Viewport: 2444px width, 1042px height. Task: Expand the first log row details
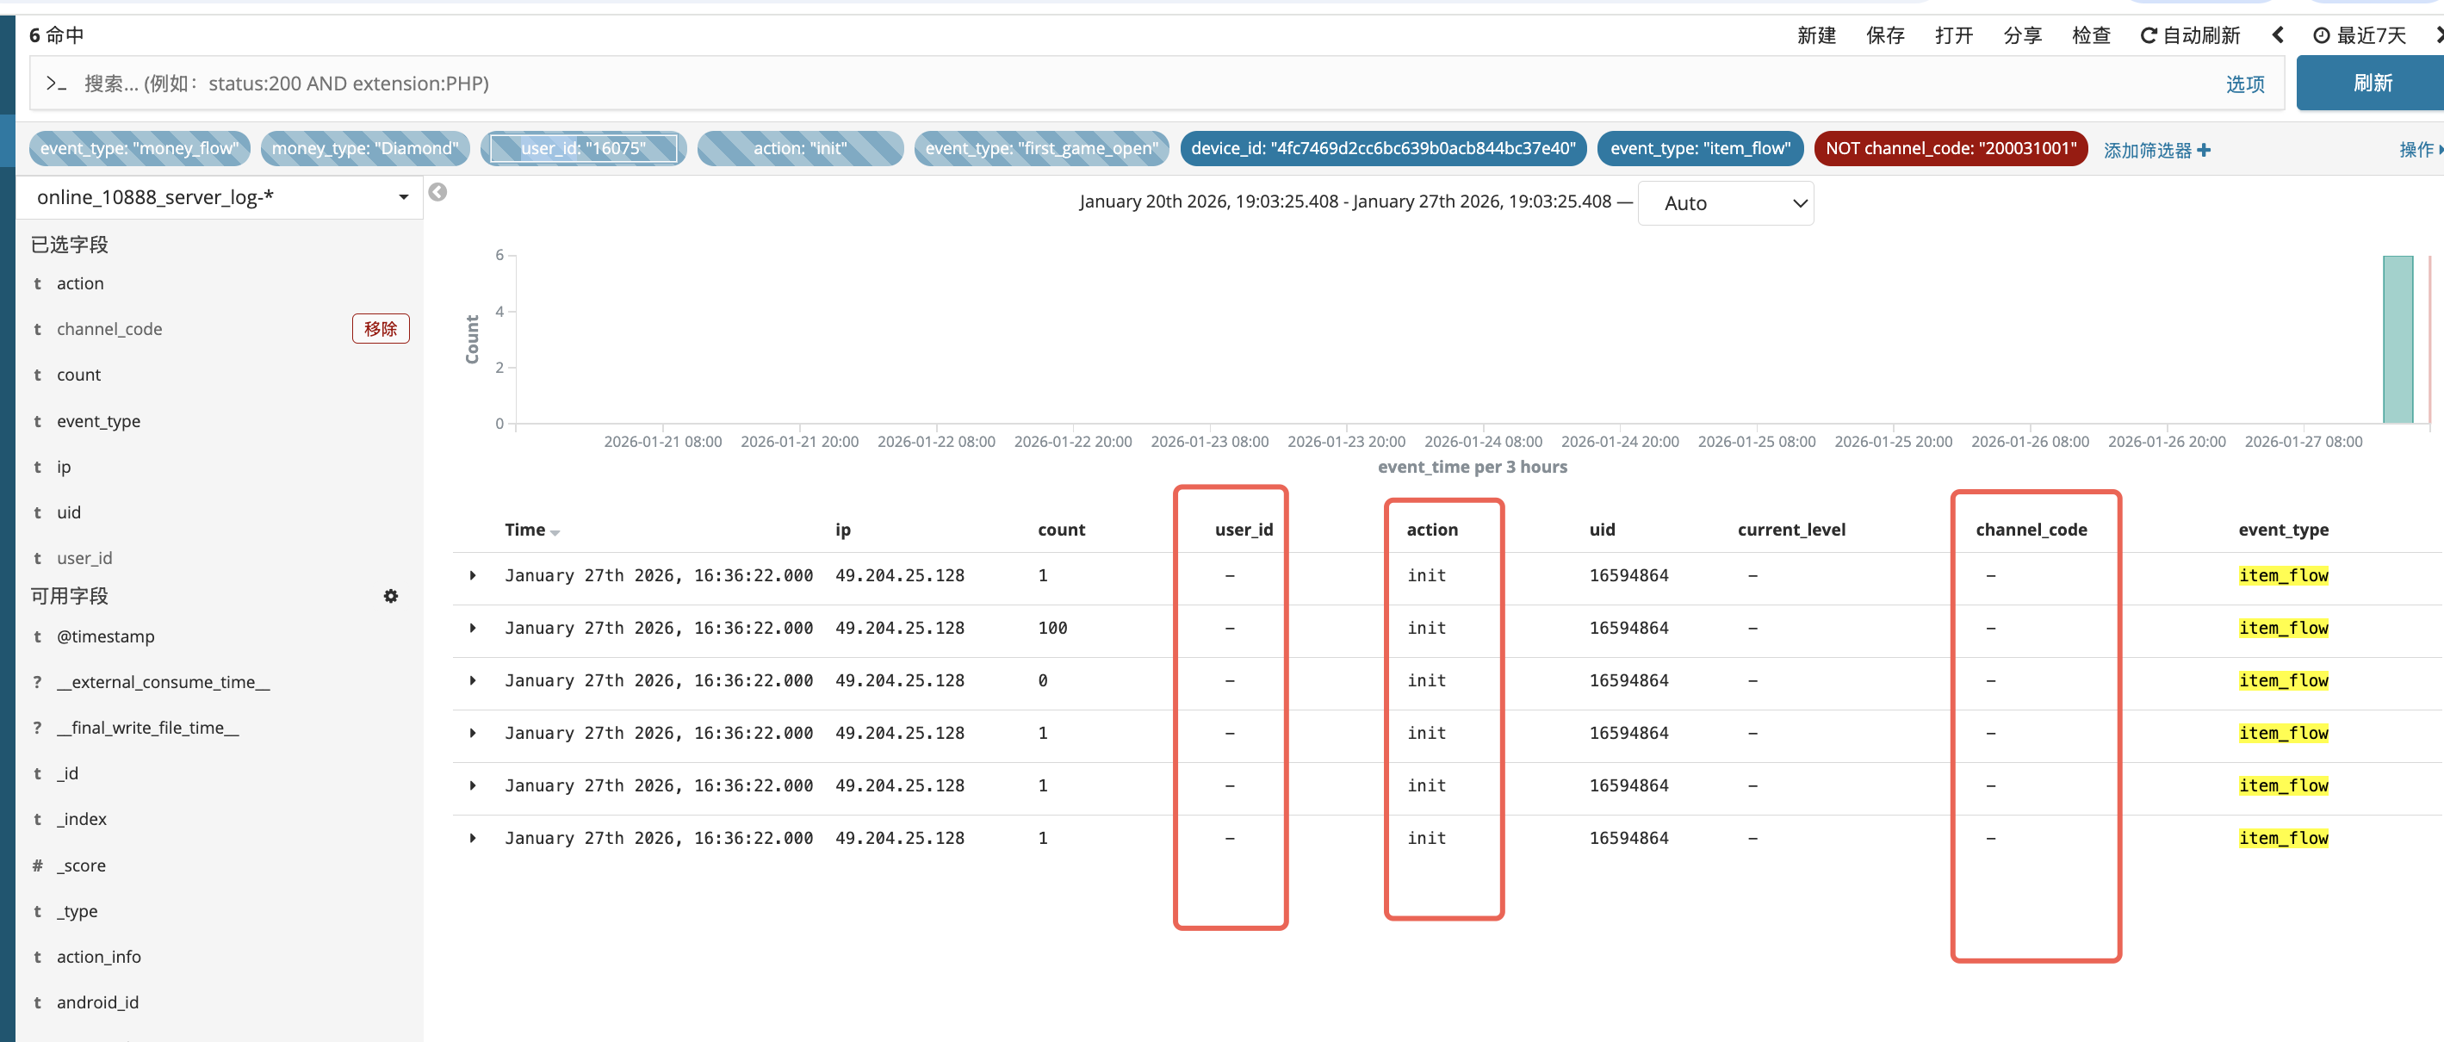[473, 575]
